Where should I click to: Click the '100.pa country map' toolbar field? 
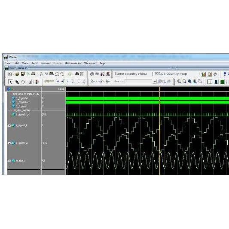171,73
